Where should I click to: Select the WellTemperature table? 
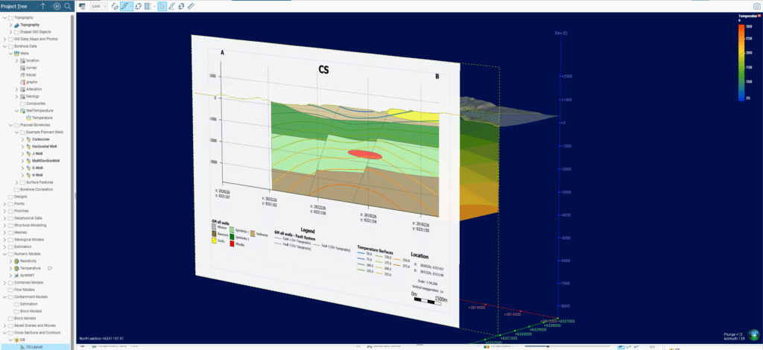click(x=40, y=111)
